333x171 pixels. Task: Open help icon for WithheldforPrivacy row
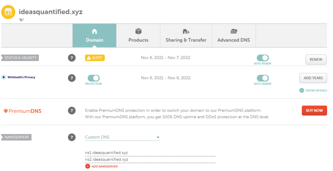click(72, 78)
